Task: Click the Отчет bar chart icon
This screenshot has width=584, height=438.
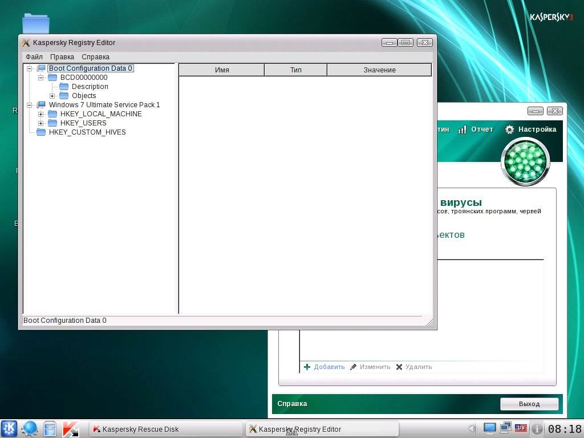Action: [462, 129]
